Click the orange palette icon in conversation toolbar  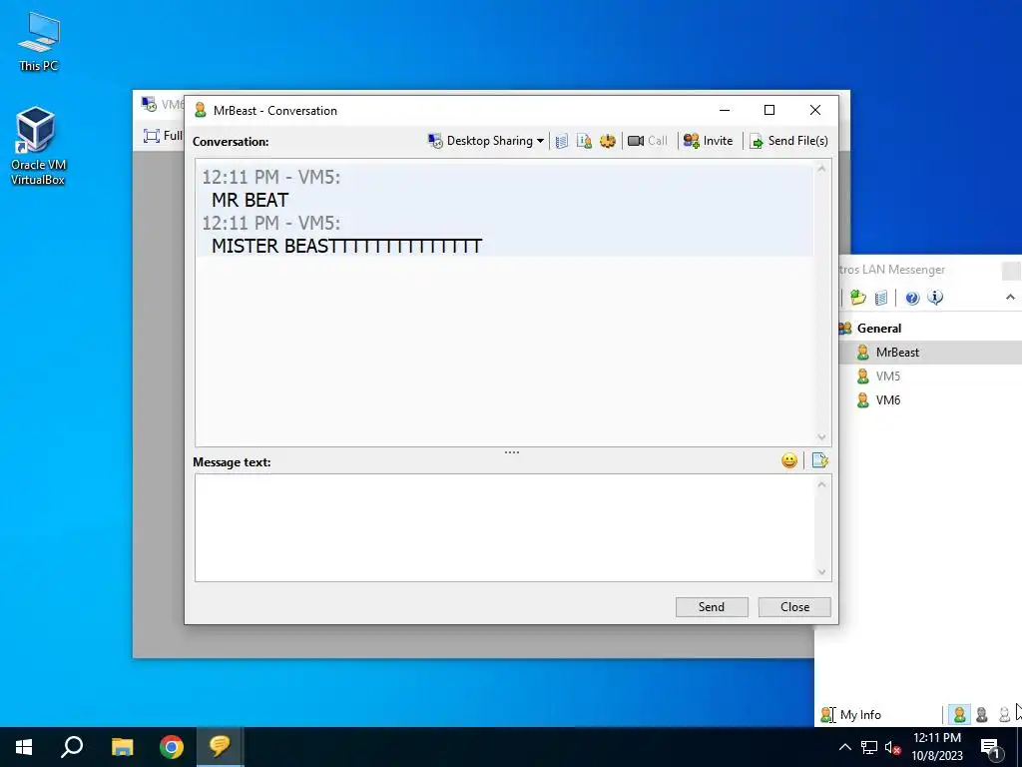click(608, 141)
